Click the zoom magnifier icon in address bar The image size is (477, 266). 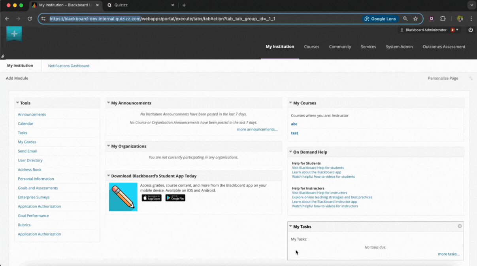(405, 19)
